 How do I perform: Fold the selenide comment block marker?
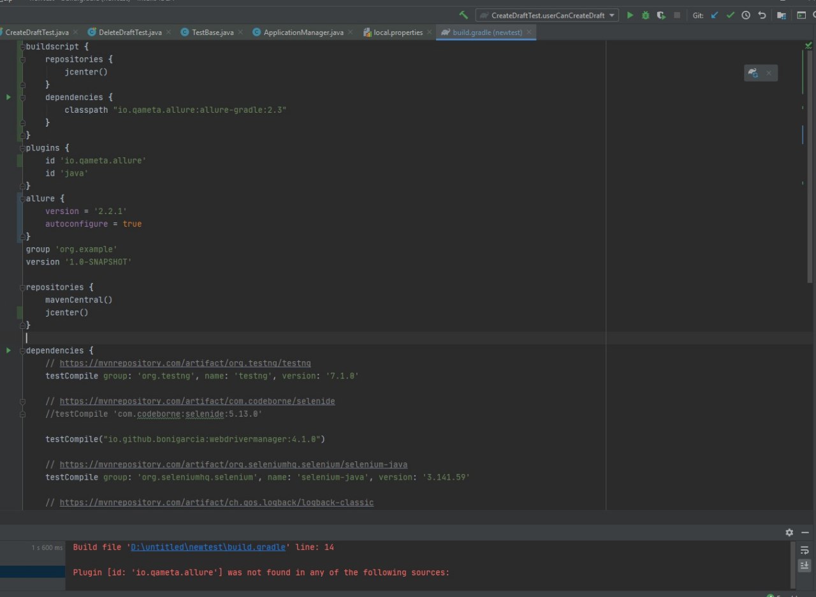click(x=22, y=401)
